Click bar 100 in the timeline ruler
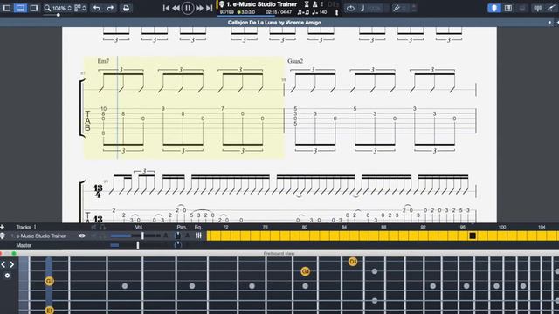This screenshot has height=314, width=559. pos(502,227)
